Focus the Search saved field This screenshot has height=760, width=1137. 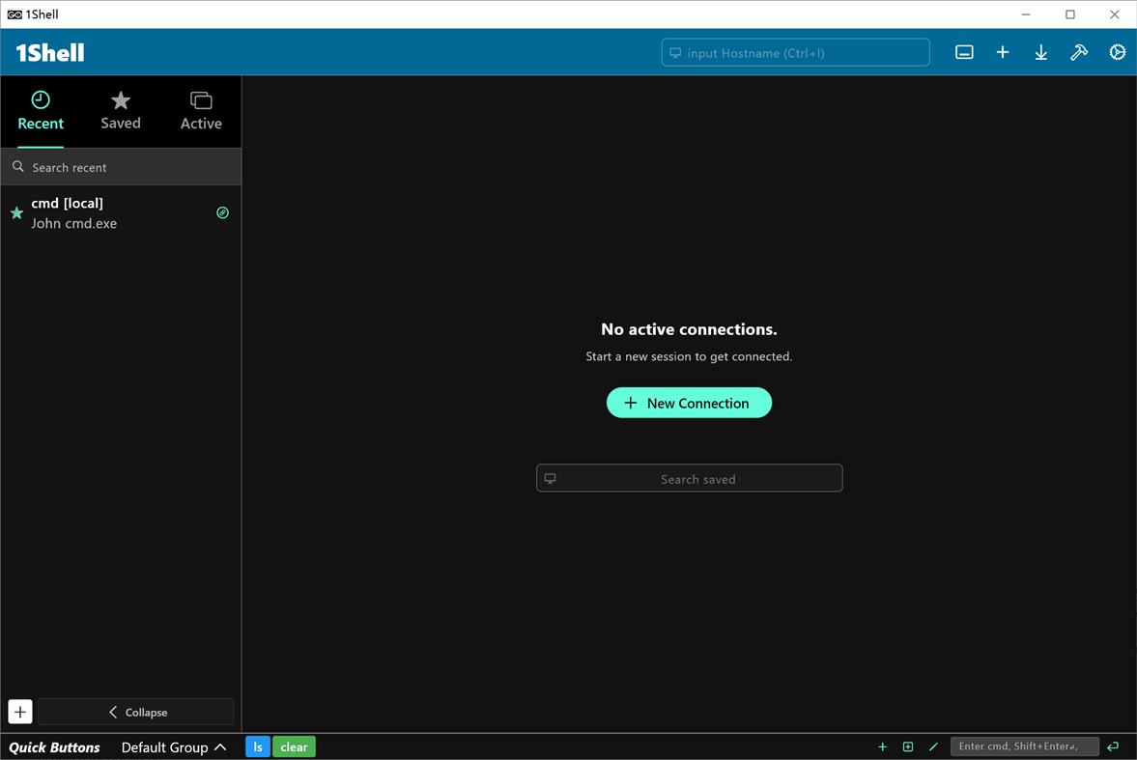[x=689, y=479]
